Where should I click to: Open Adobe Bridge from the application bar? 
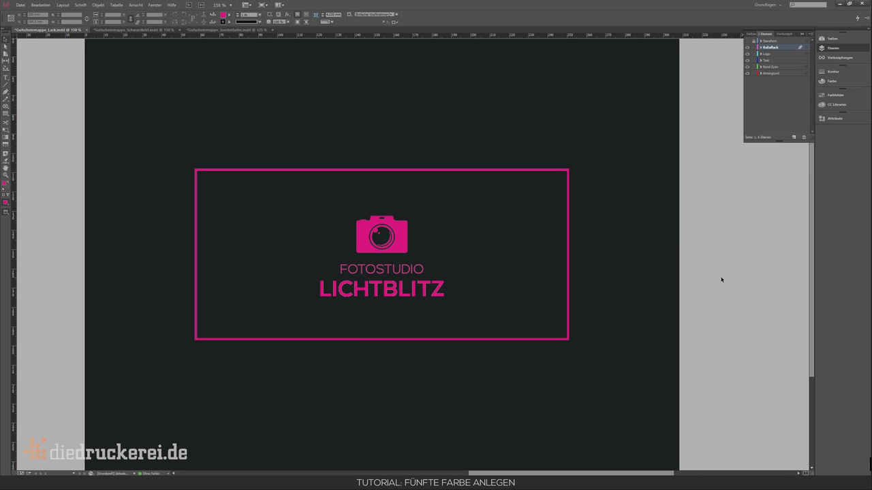(189, 5)
